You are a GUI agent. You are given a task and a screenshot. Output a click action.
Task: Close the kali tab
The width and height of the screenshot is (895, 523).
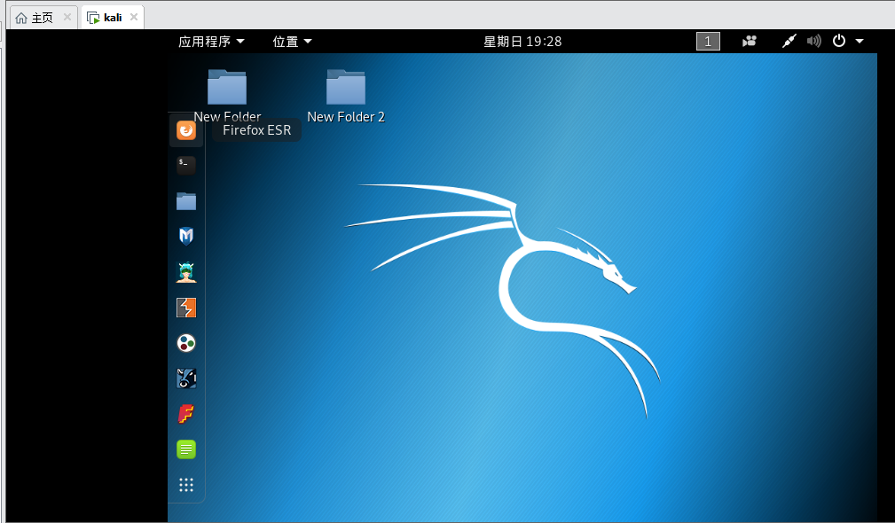(134, 17)
